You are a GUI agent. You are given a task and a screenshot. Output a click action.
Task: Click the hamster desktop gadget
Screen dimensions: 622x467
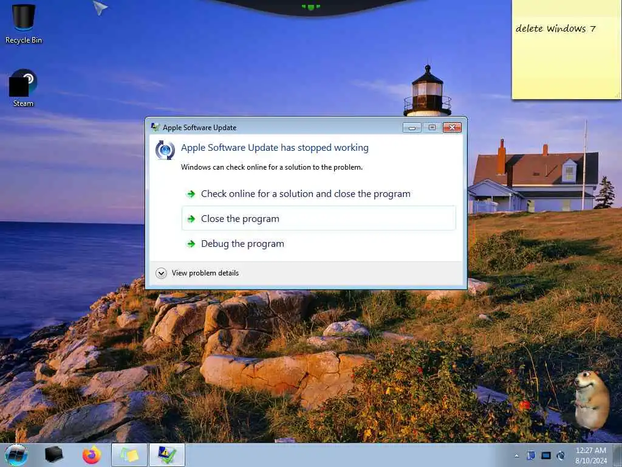pyautogui.click(x=592, y=400)
